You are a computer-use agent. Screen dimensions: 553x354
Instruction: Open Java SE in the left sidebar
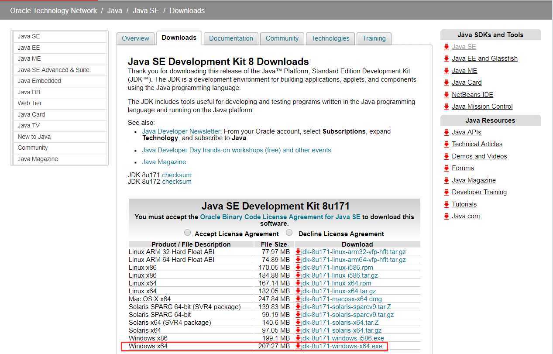click(60, 37)
